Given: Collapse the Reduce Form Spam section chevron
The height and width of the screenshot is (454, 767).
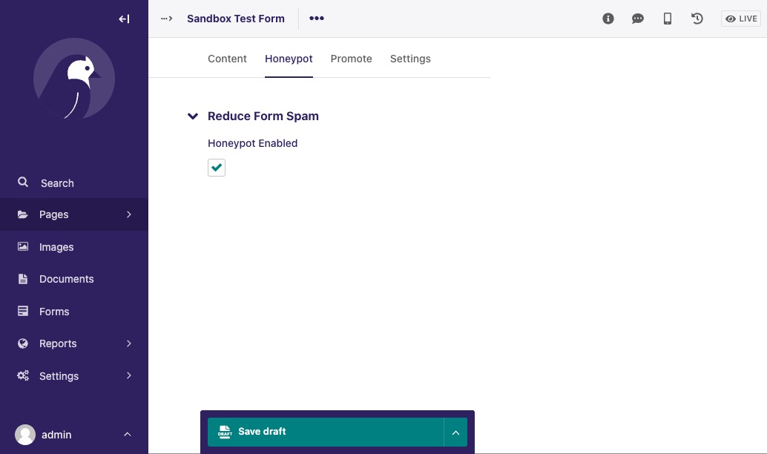Looking at the screenshot, I should pos(193,116).
